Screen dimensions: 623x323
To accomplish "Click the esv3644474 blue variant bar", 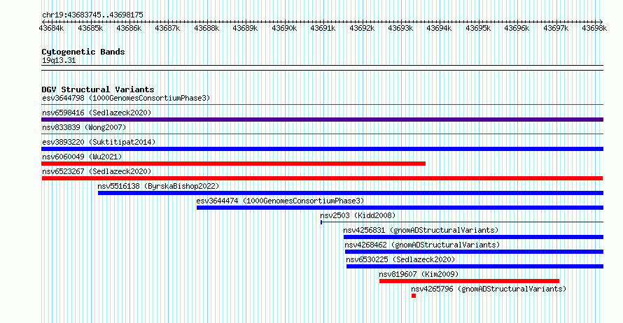I will [x=400, y=208].
